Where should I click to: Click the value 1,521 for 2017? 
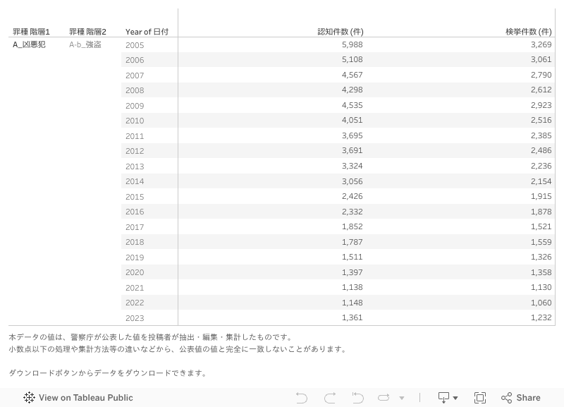click(541, 226)
